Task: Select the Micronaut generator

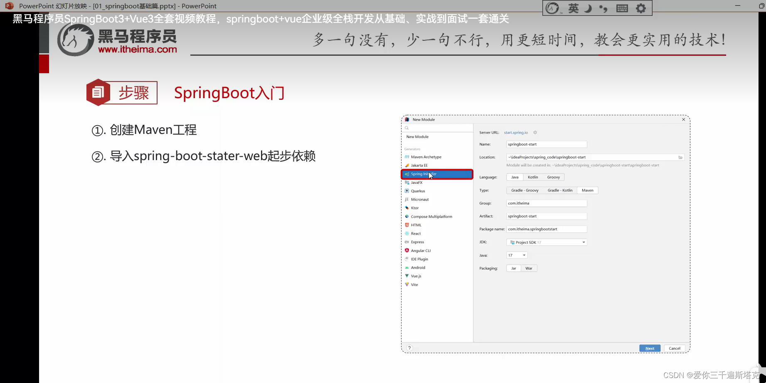Action: click(420, 199)
